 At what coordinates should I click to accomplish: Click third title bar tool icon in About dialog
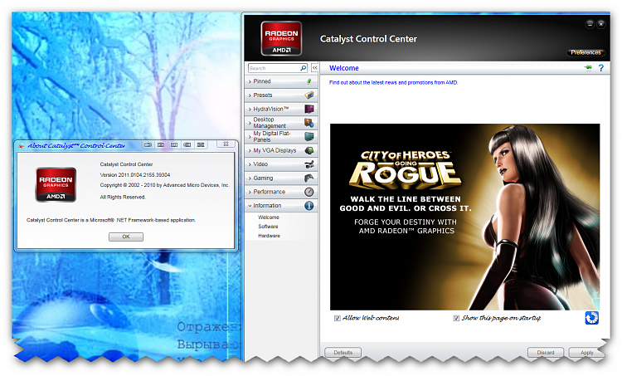(174, 144)
